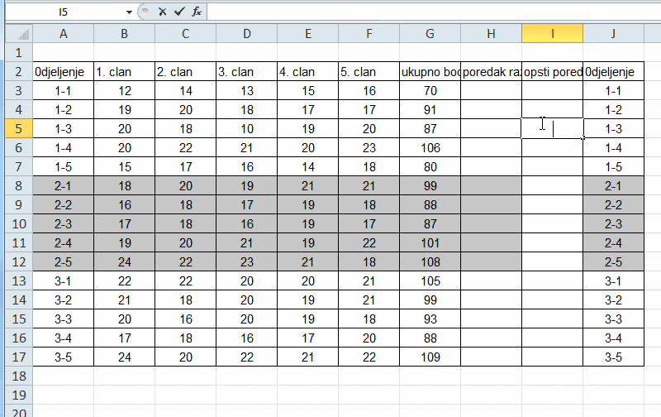The height and width of the screenshot is (417, 661).
Task: Click the Select All corner triangle
Action: [x=17, y=34]
